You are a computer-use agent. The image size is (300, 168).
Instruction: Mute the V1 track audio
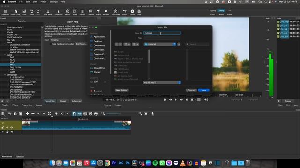point(7,127)
